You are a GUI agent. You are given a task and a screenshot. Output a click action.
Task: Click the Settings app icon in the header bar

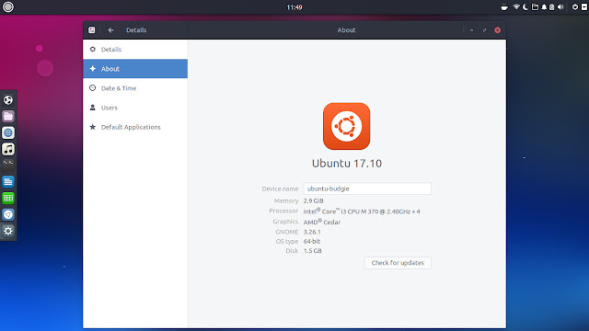coord(92,30)
